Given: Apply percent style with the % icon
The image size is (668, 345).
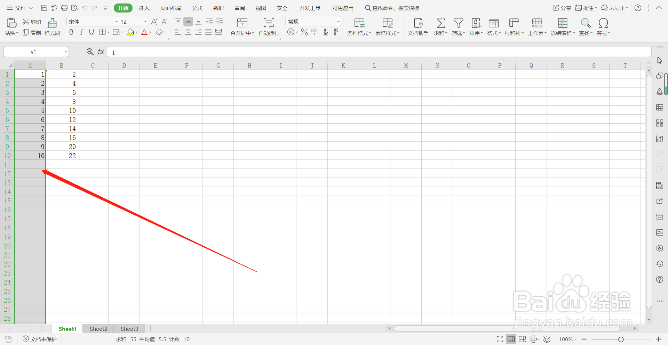Looking at the screenshot, I should click(x=304, y=32).
